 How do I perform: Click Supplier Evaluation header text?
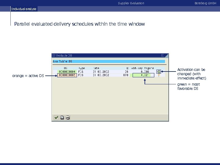click(x=131, y=3)
